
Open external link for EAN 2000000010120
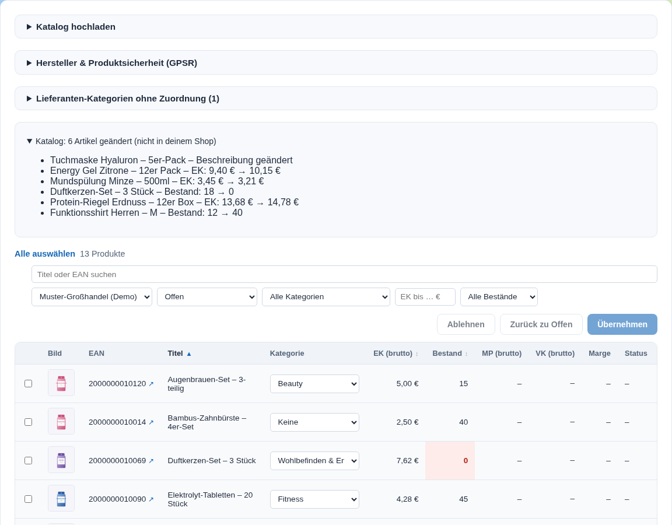point(151,384)
